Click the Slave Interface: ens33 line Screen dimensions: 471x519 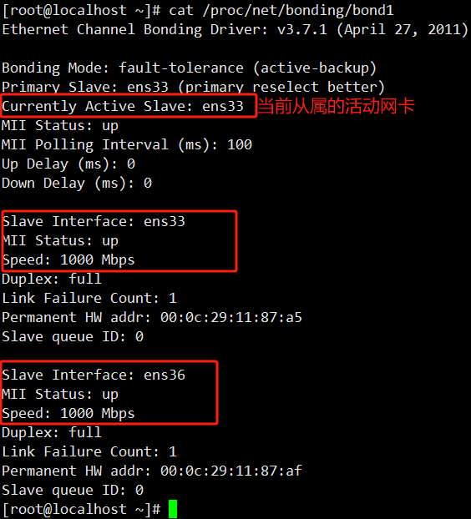[x=94, y=221]
